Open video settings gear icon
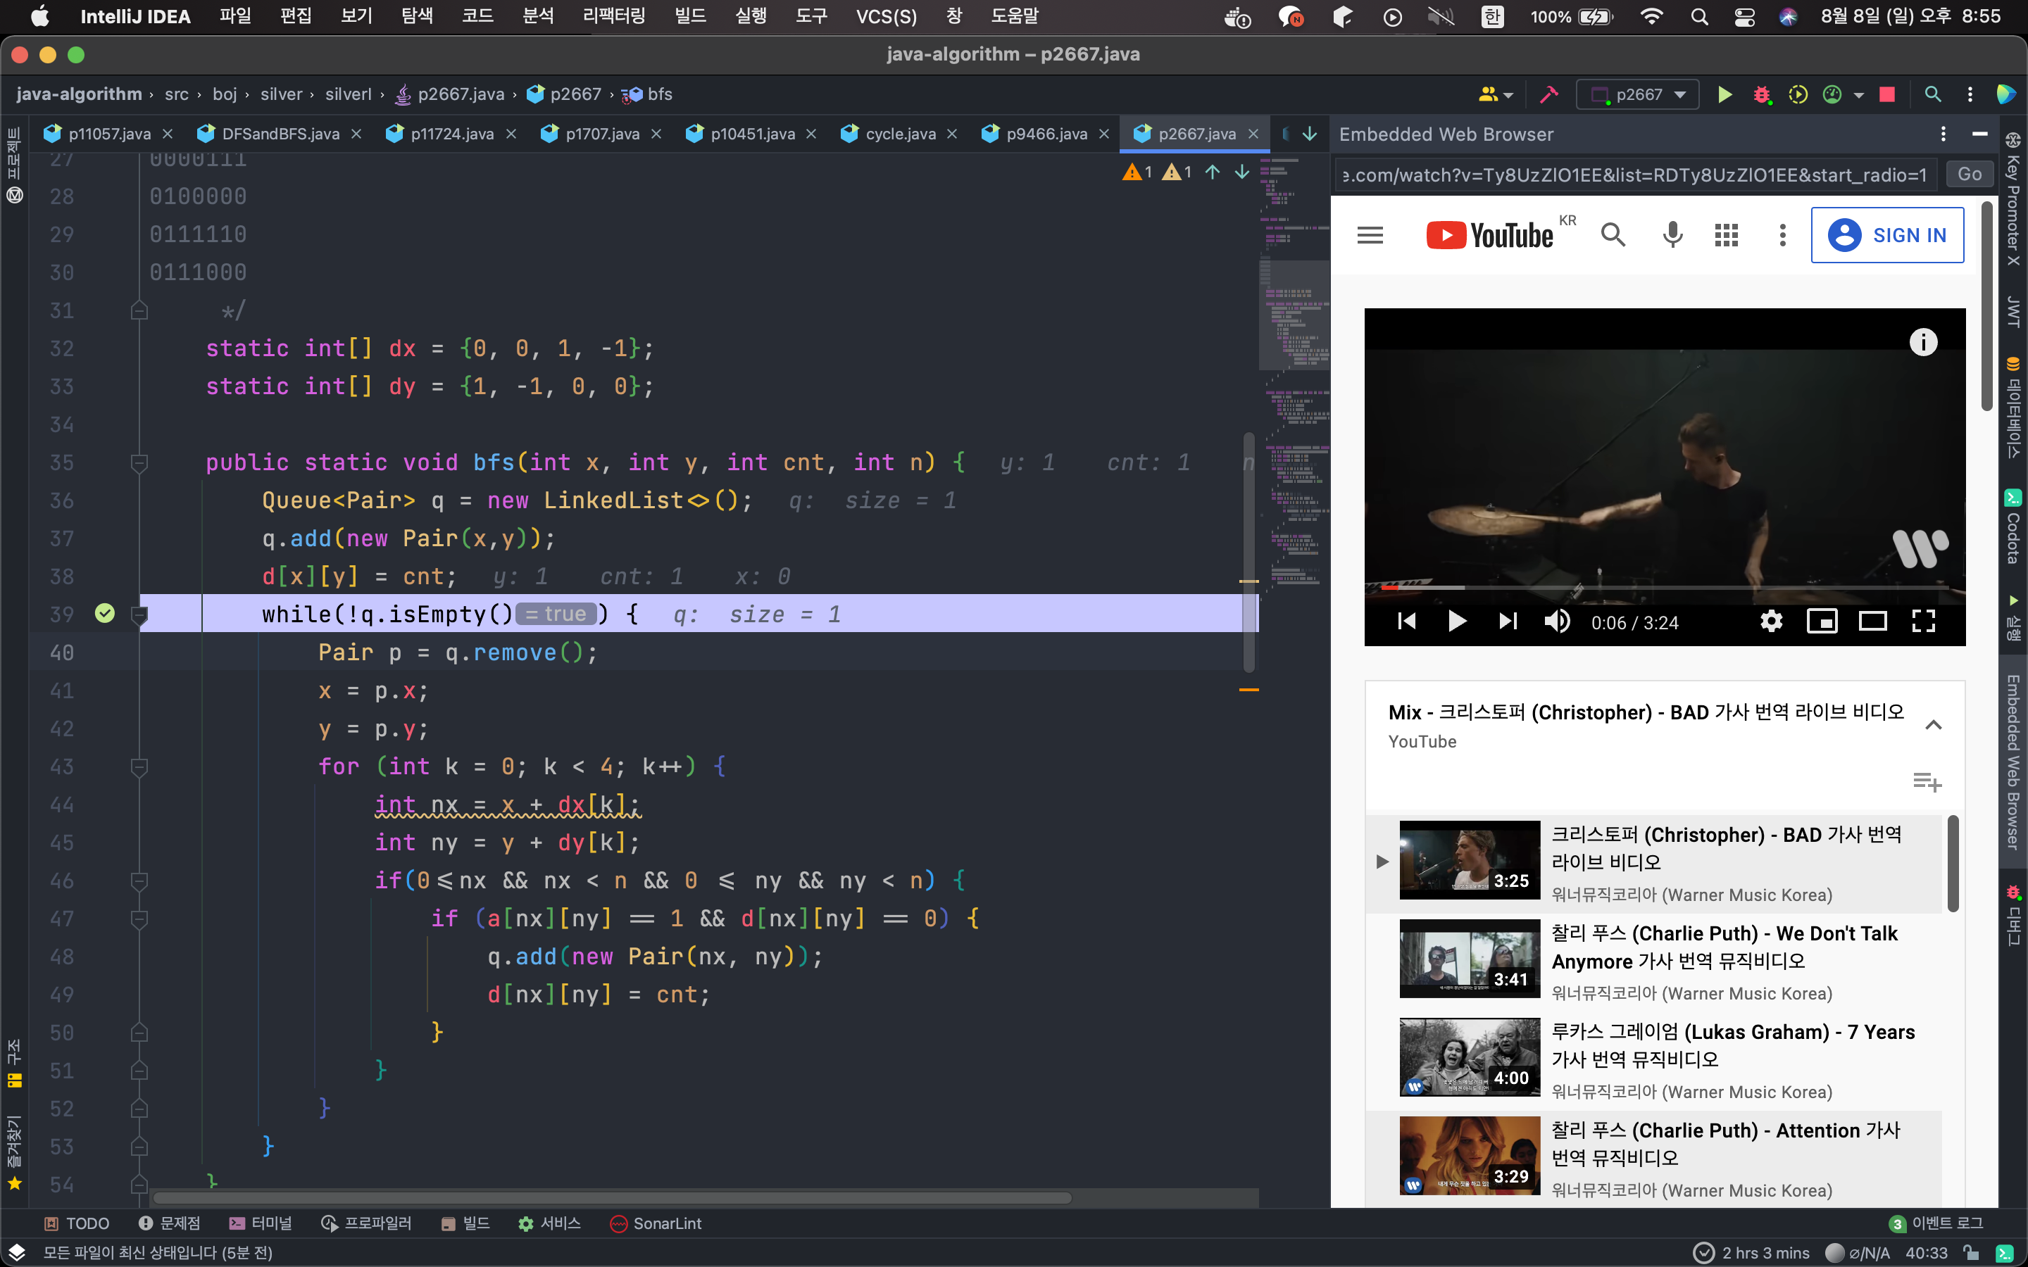 point(1771,621)
